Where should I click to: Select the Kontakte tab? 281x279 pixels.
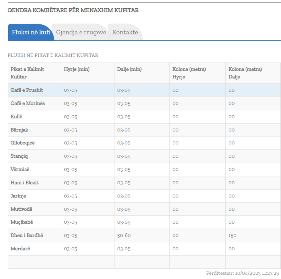[x=125, y=32]
